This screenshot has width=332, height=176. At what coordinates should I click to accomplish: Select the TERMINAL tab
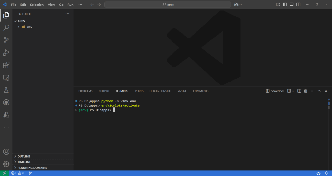[122, 91]
